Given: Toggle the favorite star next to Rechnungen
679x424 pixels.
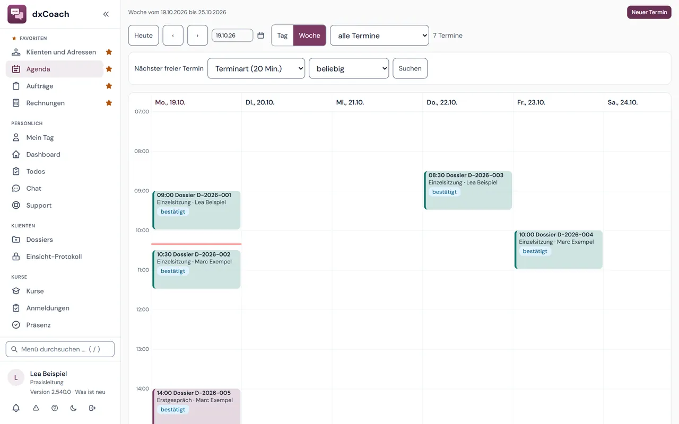Looking at the screenshot, I should pyautogui.click(x=109, y=103).
